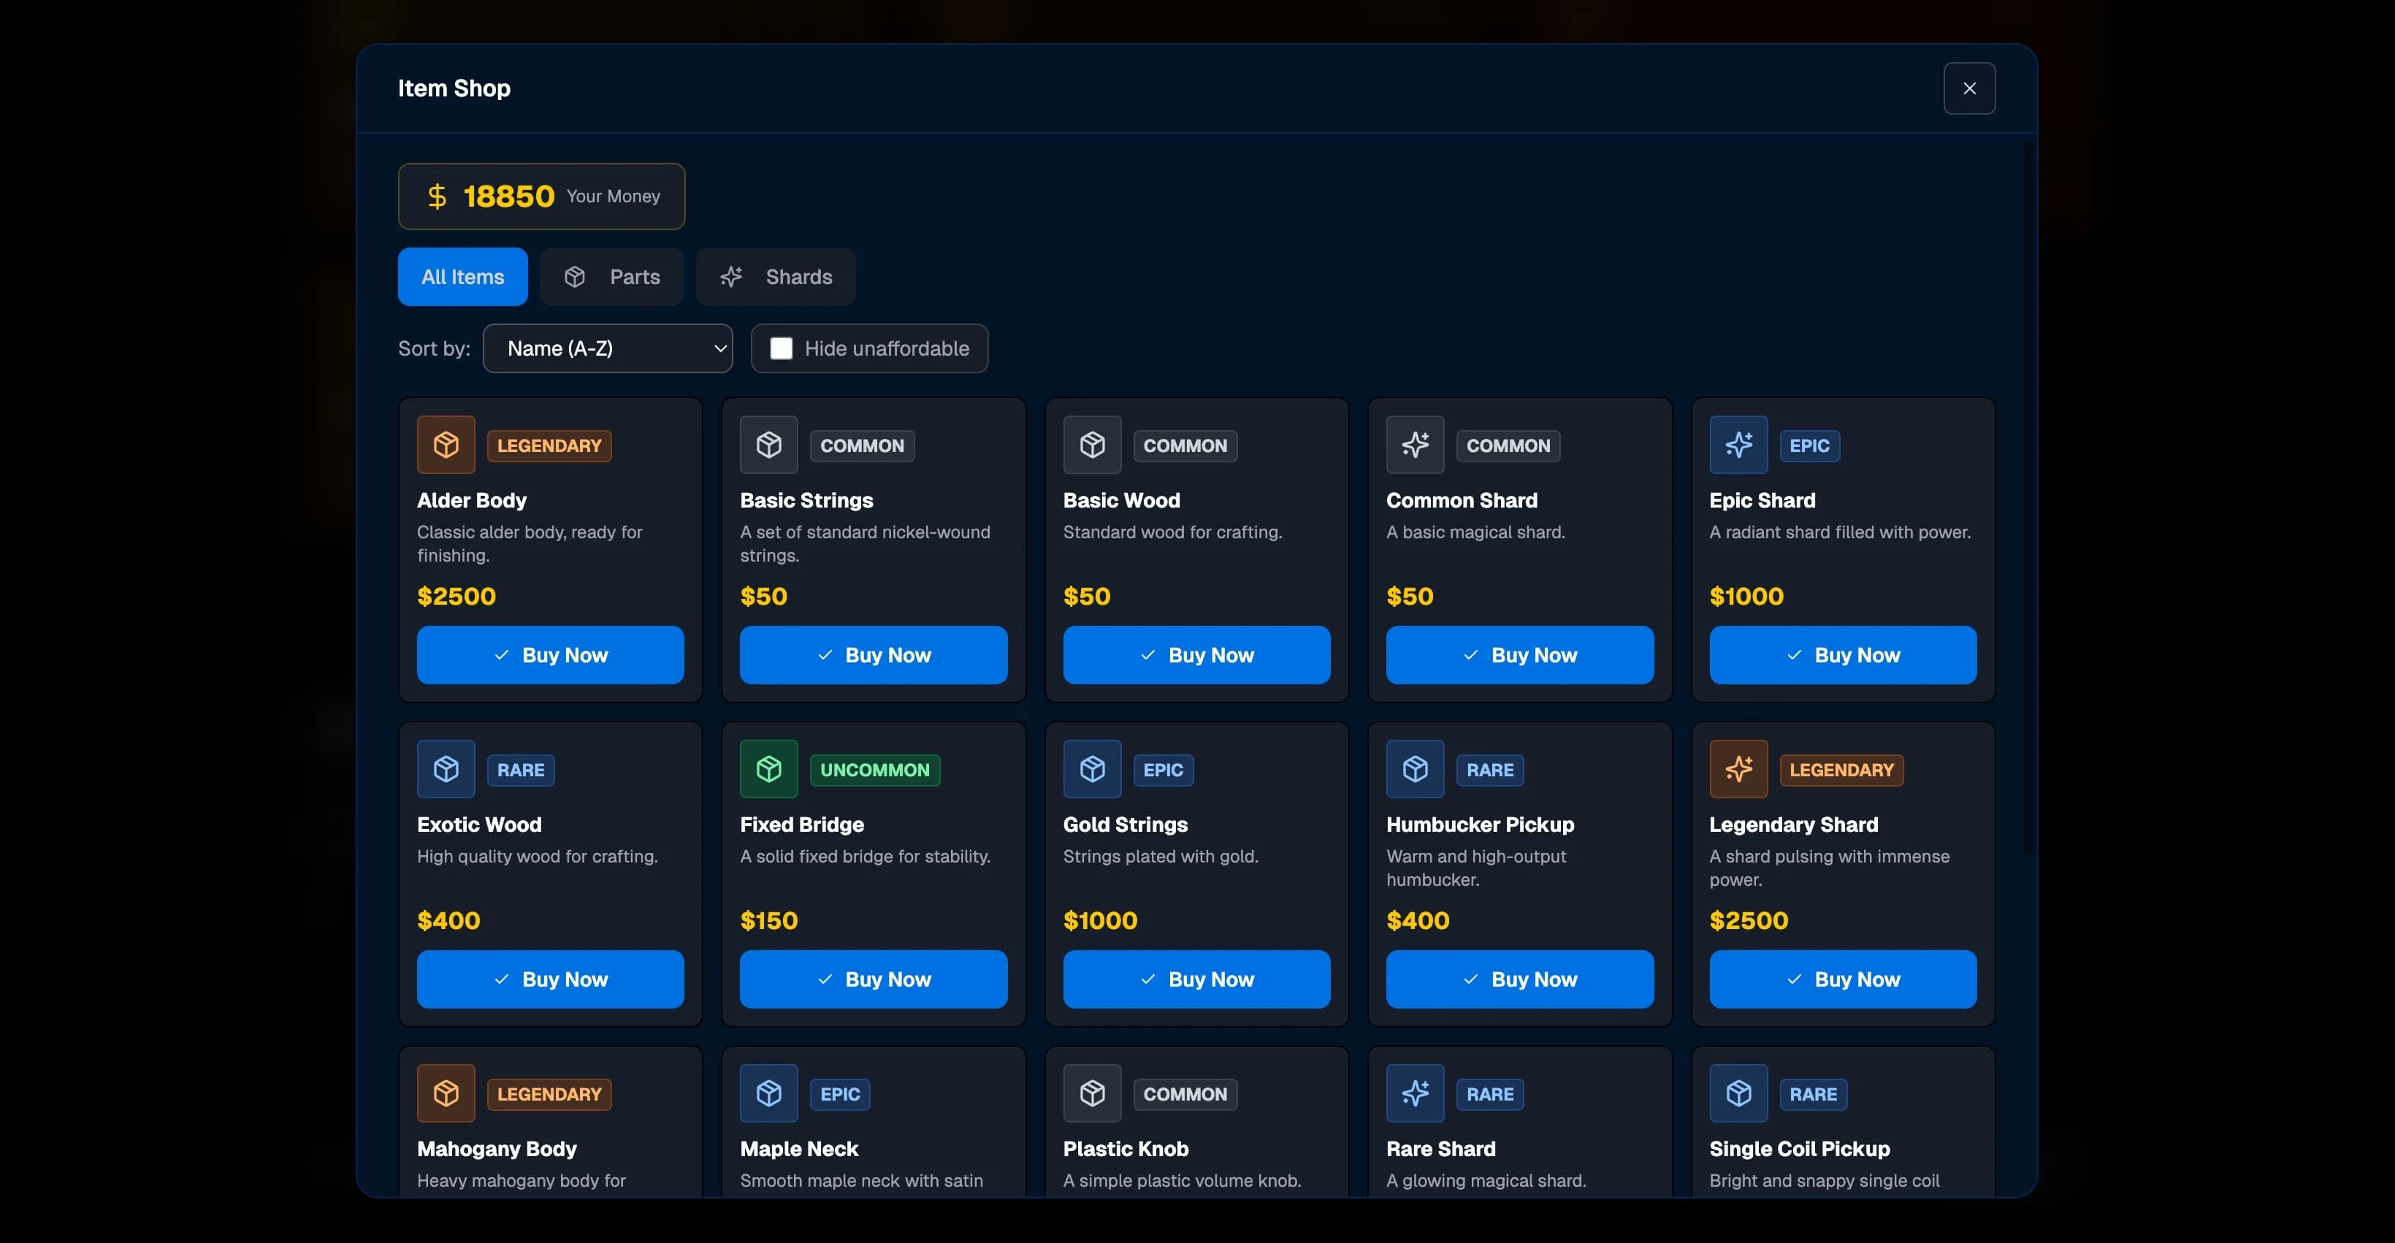
Task: Click the 18850 money balance
Action: (508, 196)
